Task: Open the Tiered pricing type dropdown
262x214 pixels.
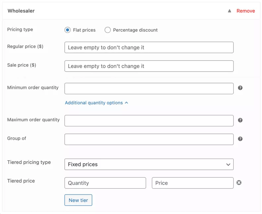Action: point(149,164)
